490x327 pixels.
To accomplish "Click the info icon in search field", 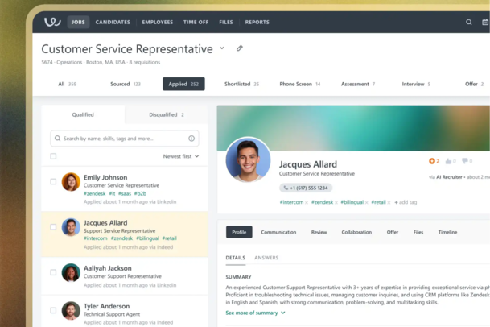I will tap(191, 139).
